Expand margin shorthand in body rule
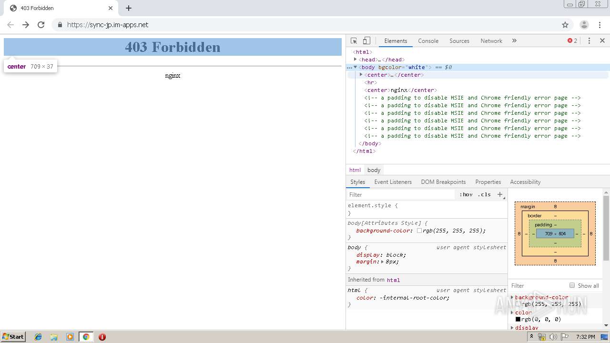The height and width of the screenshot is (343, 610). click(x=382, y=262)
